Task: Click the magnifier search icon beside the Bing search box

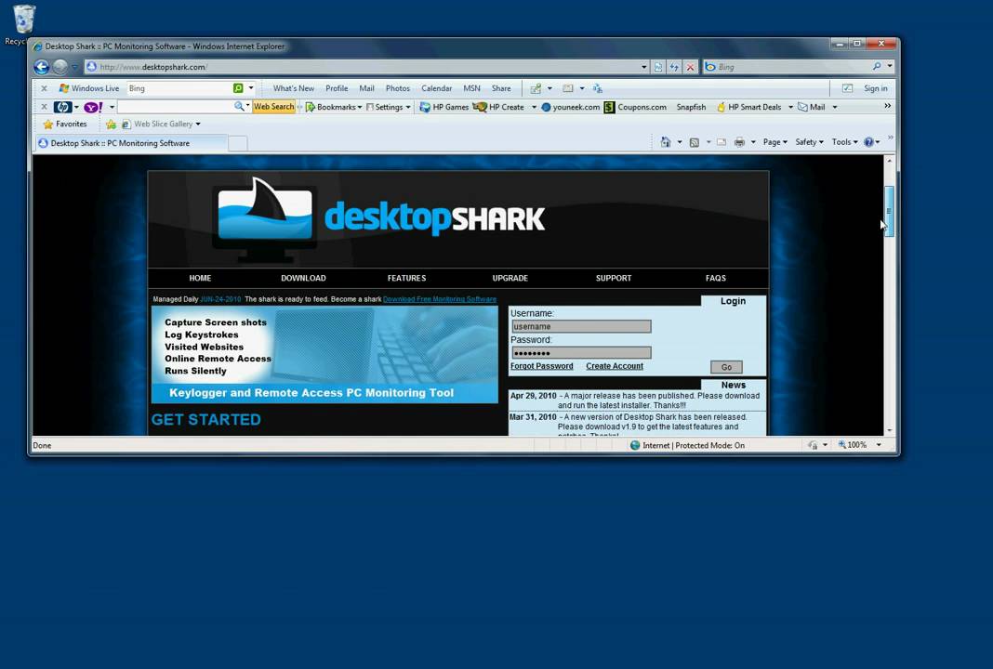Action: tap(877, 67)
